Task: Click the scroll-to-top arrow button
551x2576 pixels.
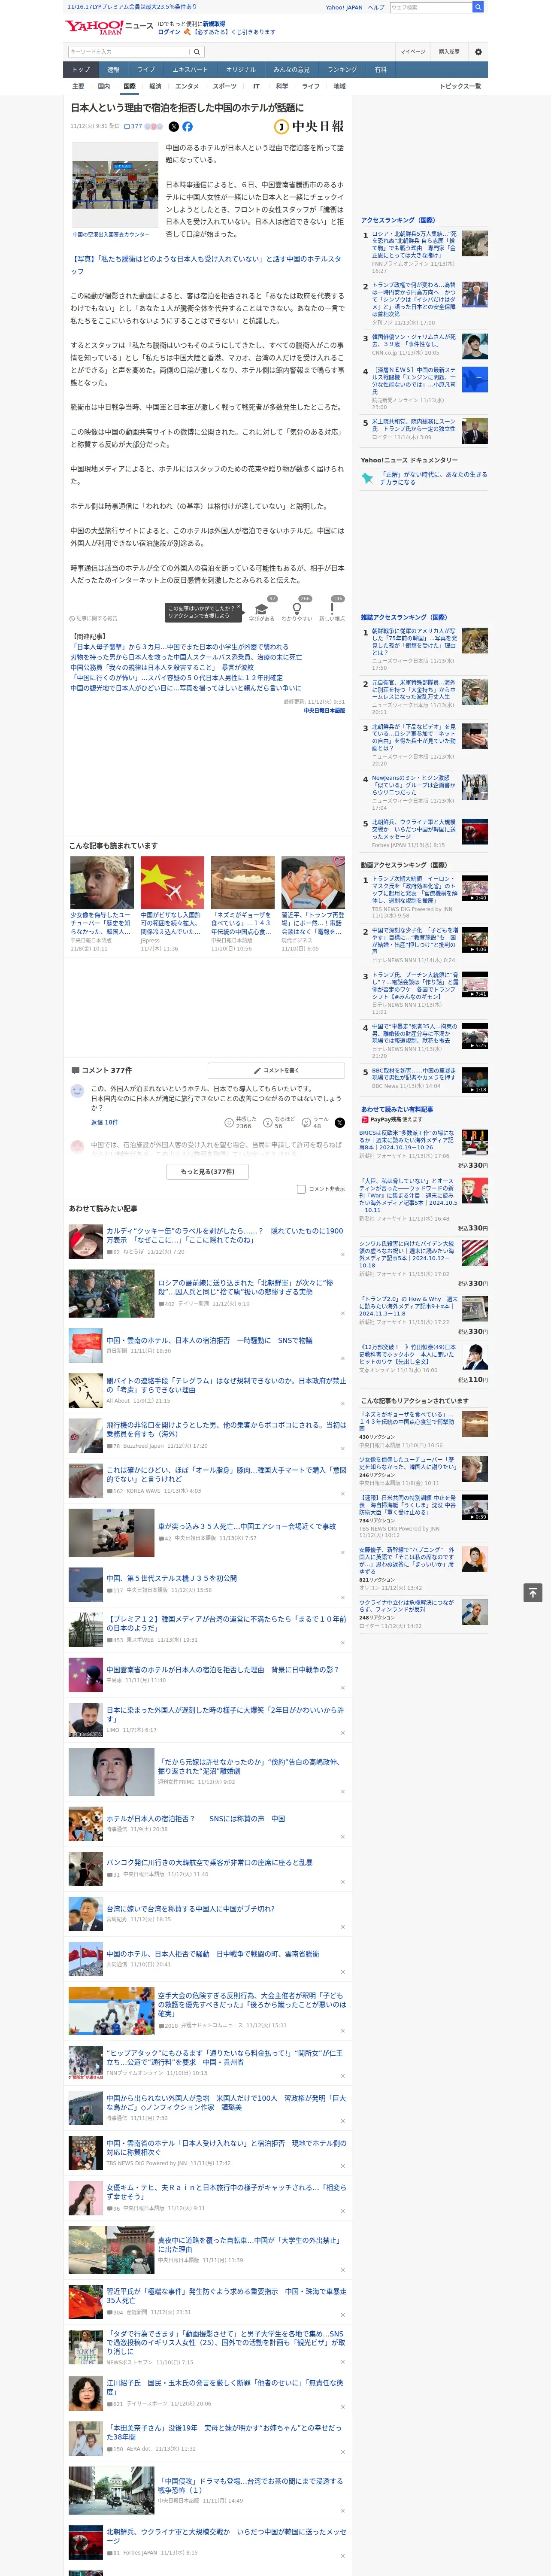Action: (533, 1592)
